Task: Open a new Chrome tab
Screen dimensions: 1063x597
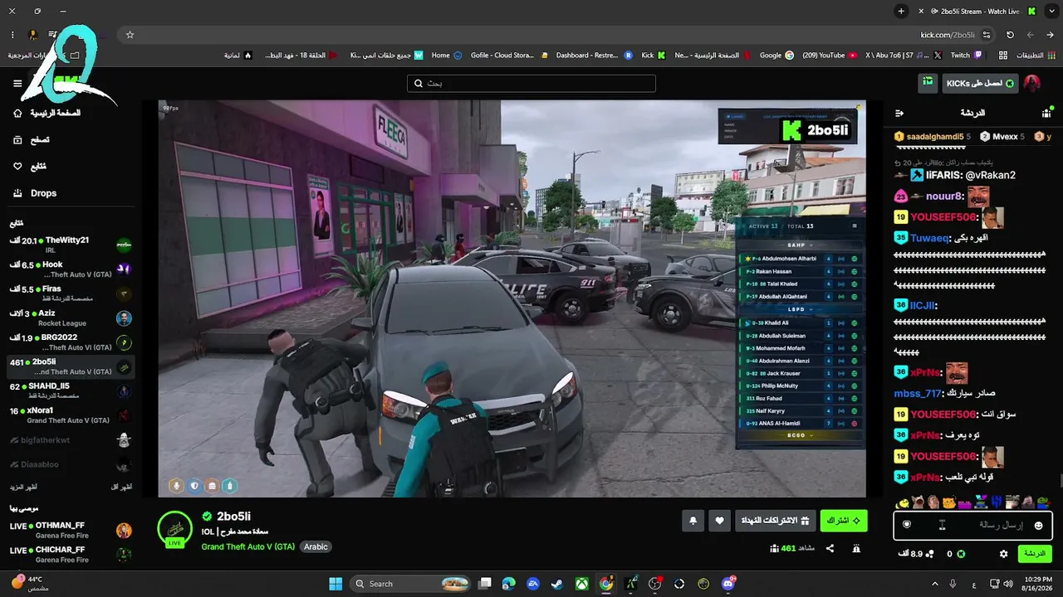Action: 901,11
